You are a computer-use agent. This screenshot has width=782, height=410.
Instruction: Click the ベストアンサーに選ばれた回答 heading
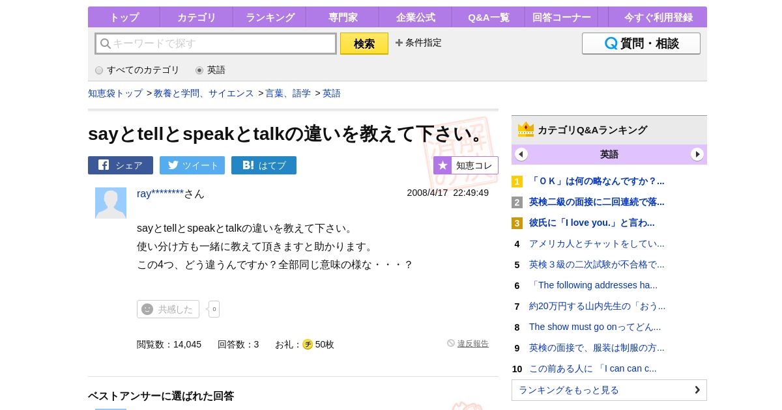pos(161,396)
